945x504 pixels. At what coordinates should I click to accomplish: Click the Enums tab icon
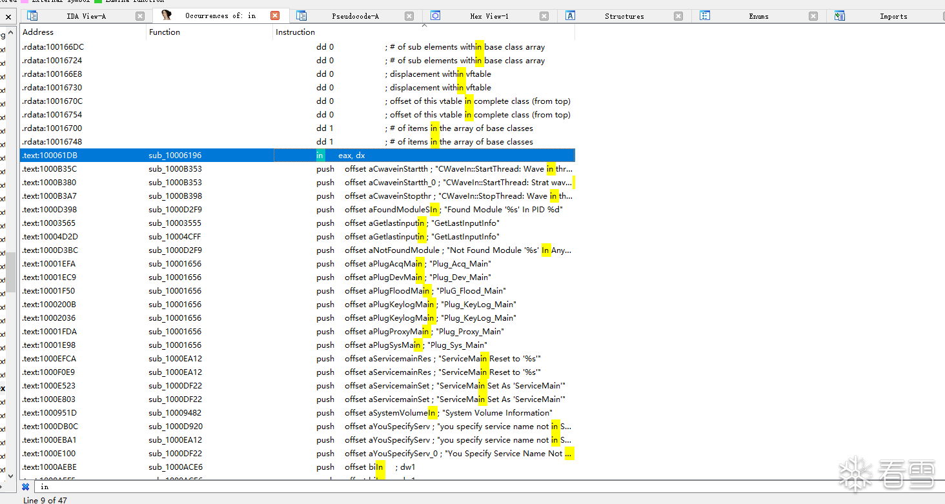705,16
